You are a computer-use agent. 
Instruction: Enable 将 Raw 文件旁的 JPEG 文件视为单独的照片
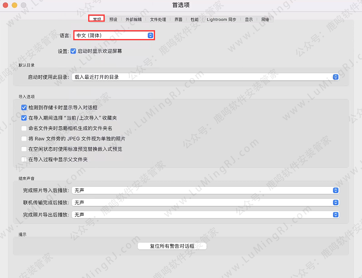tap(24, 139)
